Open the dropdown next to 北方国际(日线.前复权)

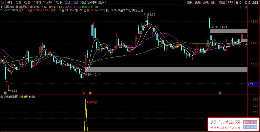pyautogui.click(x=31, y=7)
